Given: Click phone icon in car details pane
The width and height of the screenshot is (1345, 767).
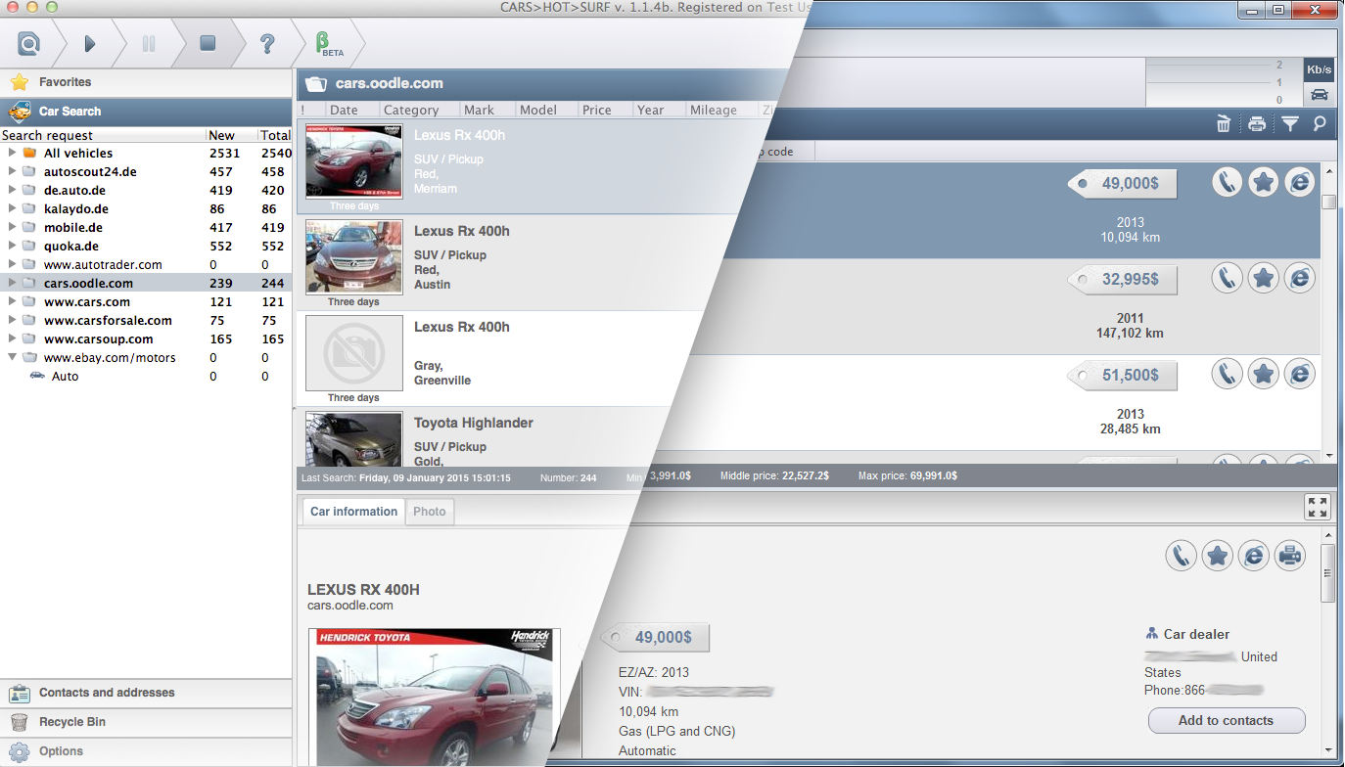Looking at the screenshot, I should coord(1182,556).
